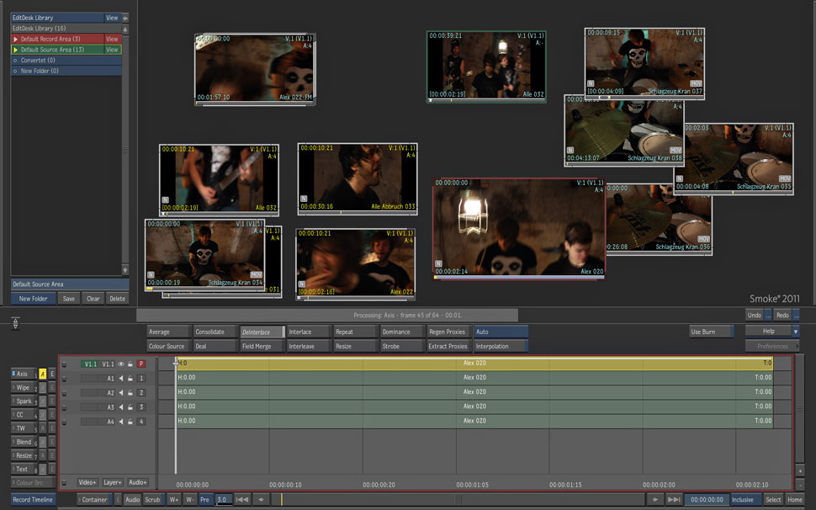Enable the Scrub toggle
The width and height of the screenshot is (816, 510).
pos(152,500)
